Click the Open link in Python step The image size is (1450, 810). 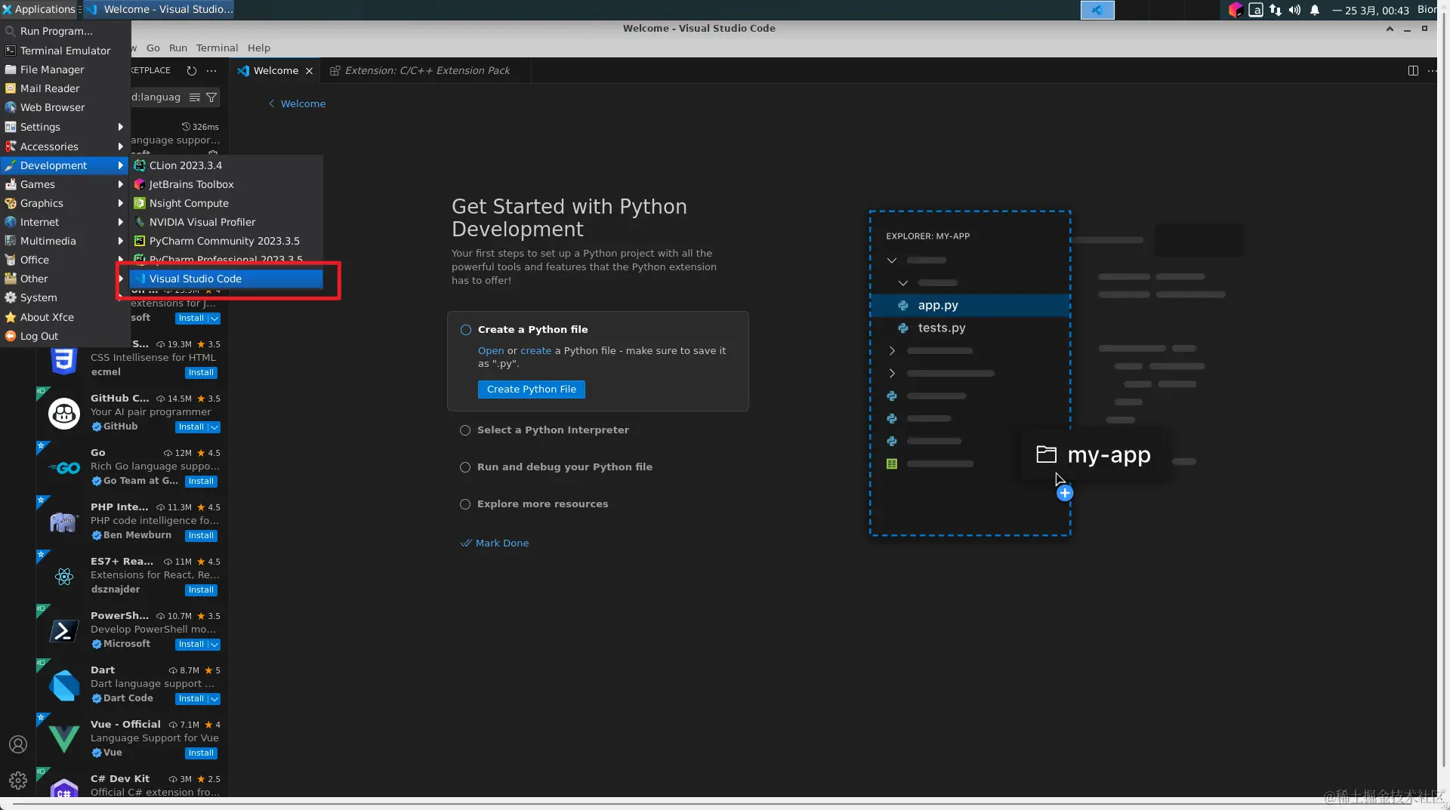(491, 351)
